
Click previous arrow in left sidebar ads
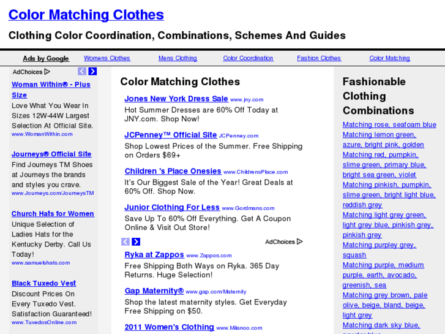(82, 71)
